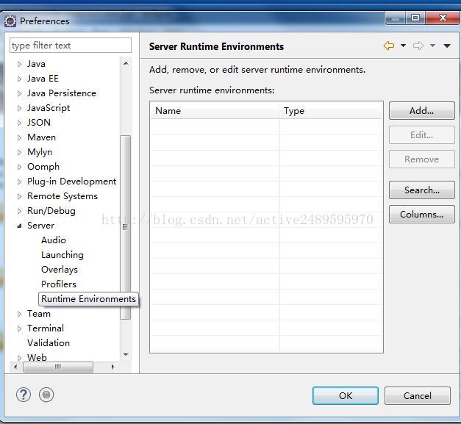This screenshot has width=461, height=424.
Task: Confirm with the OK button
Action: point(346,395)
